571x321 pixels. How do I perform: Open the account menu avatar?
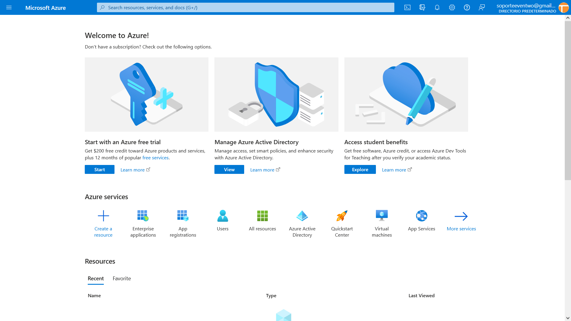coord(563,7)
